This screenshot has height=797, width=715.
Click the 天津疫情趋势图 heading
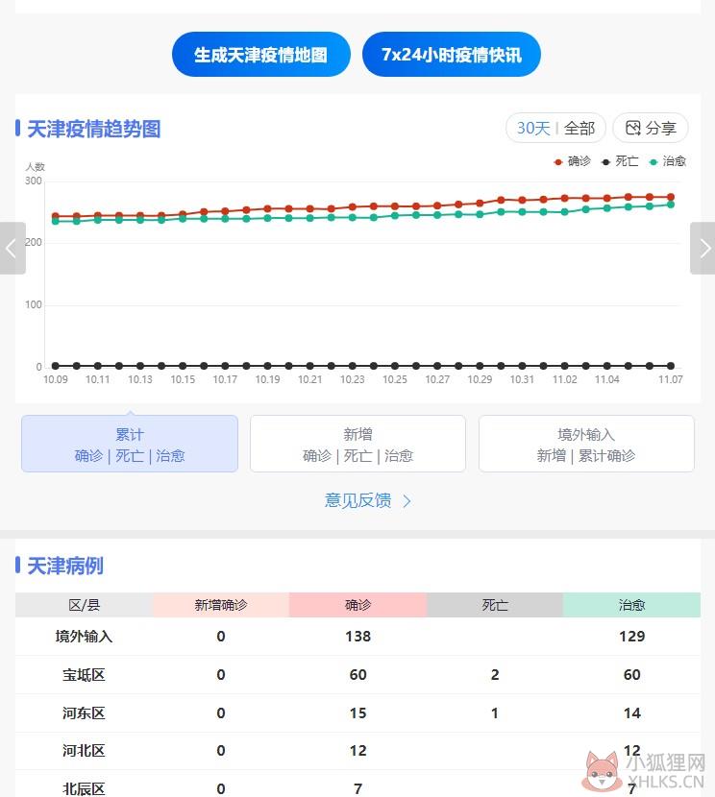click(x=94, y=129)
